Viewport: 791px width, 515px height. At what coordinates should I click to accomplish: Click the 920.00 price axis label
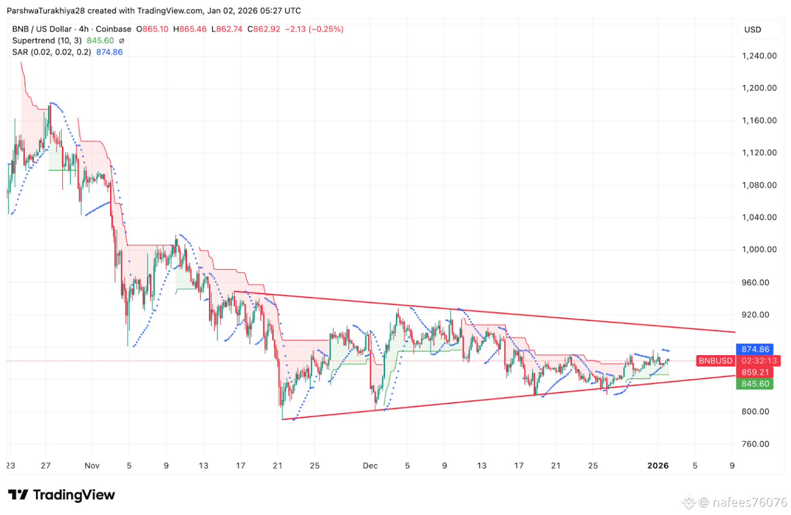pyautogui.click(x=755, y=315)
